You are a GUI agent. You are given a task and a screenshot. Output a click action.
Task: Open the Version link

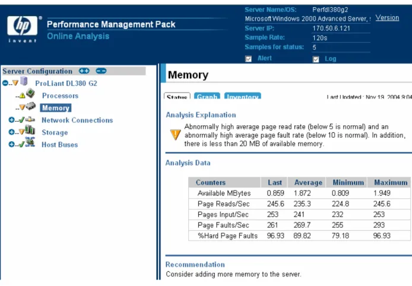[x=387, y=18]
